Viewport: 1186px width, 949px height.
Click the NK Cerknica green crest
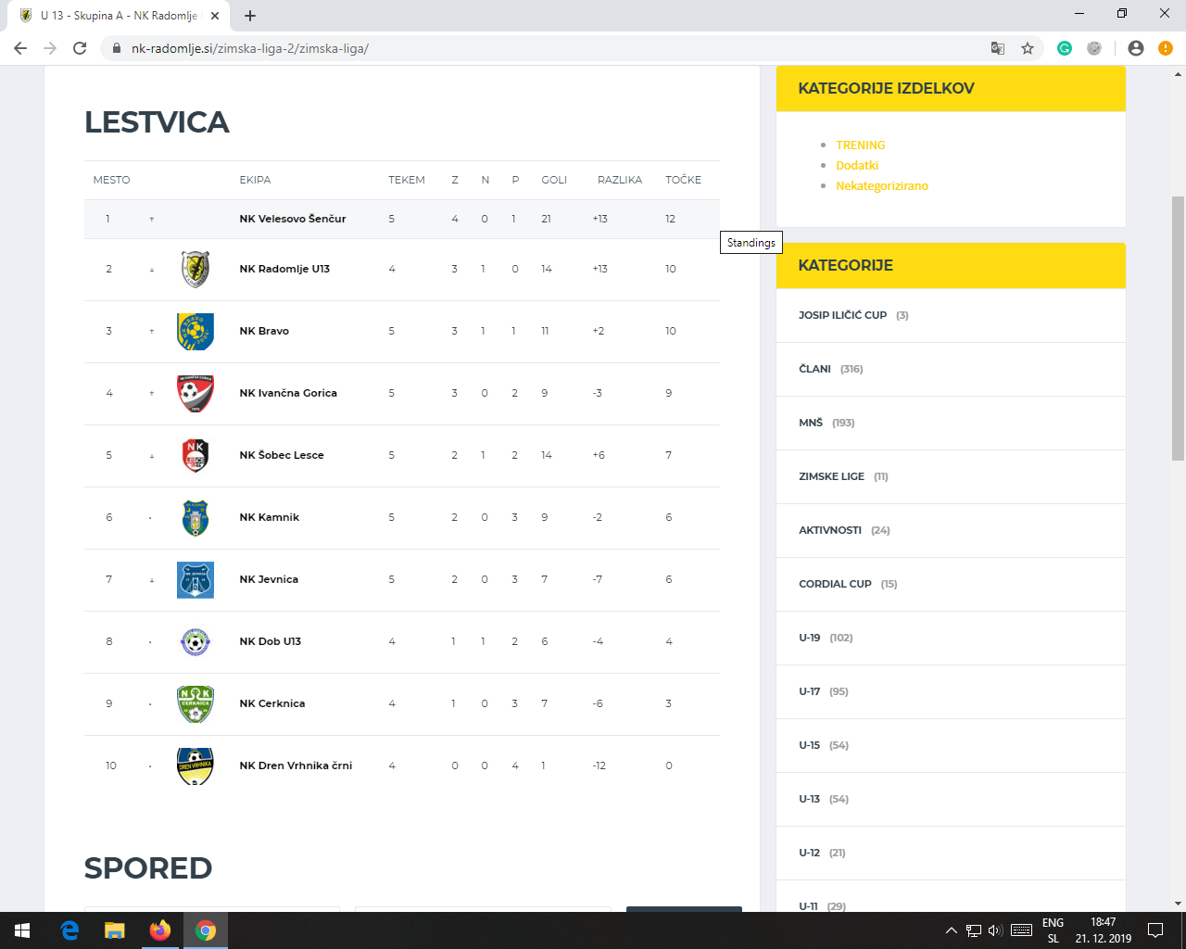coord(196,703)
